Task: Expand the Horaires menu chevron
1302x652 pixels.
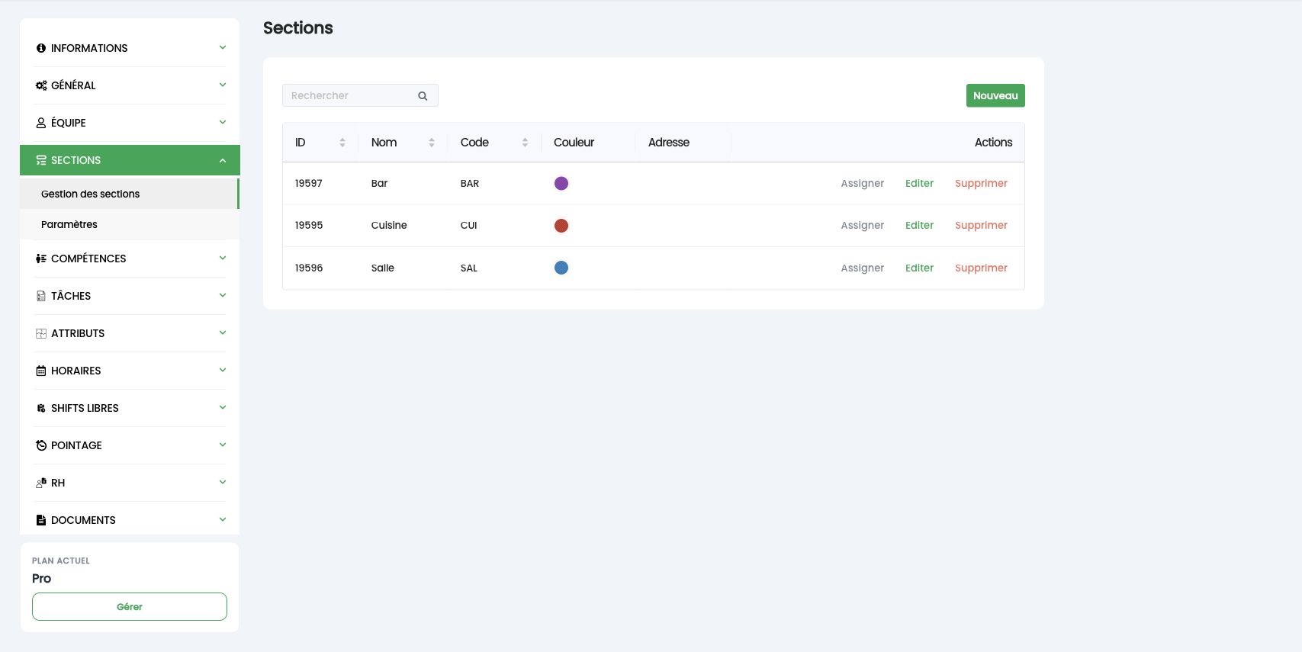Action: coord(223,370)
